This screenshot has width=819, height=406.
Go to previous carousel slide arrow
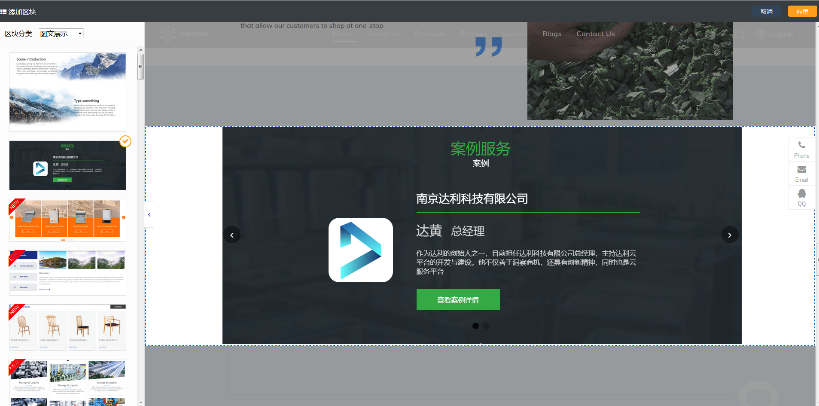tap(232, 235)
